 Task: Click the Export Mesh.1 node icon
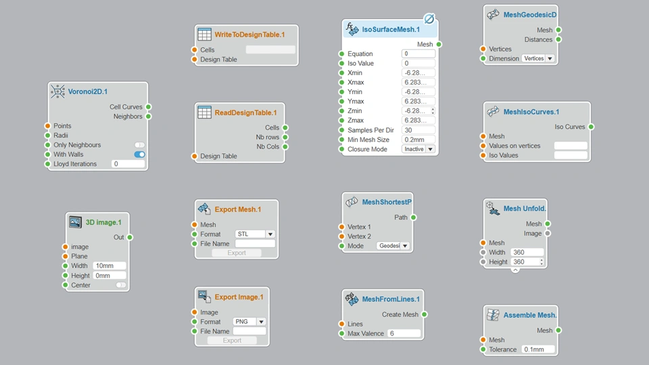tap(204, 209)
